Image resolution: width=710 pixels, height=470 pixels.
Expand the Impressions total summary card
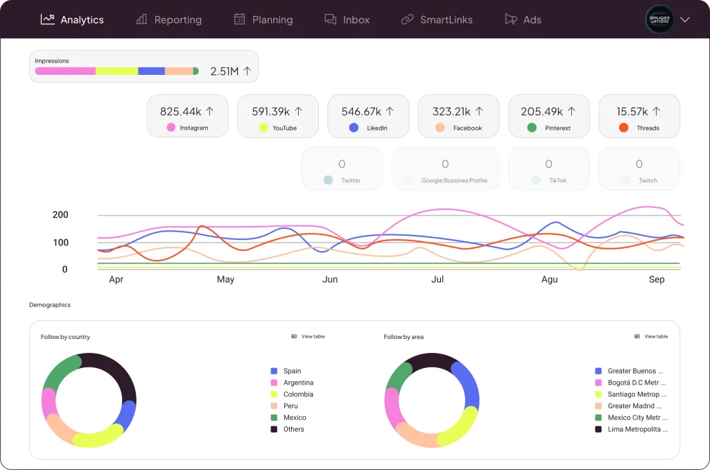pos(144,67)
